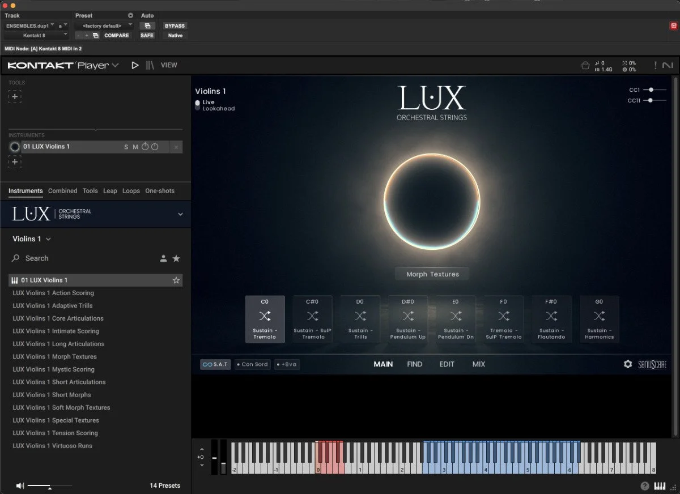
Task: Enable Con Sord option
Action: tap(252, 364)
